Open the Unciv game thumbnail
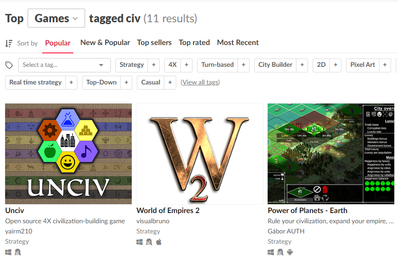Screen dimensions: 398x259 pyautogui.click(x=69, y=154)
